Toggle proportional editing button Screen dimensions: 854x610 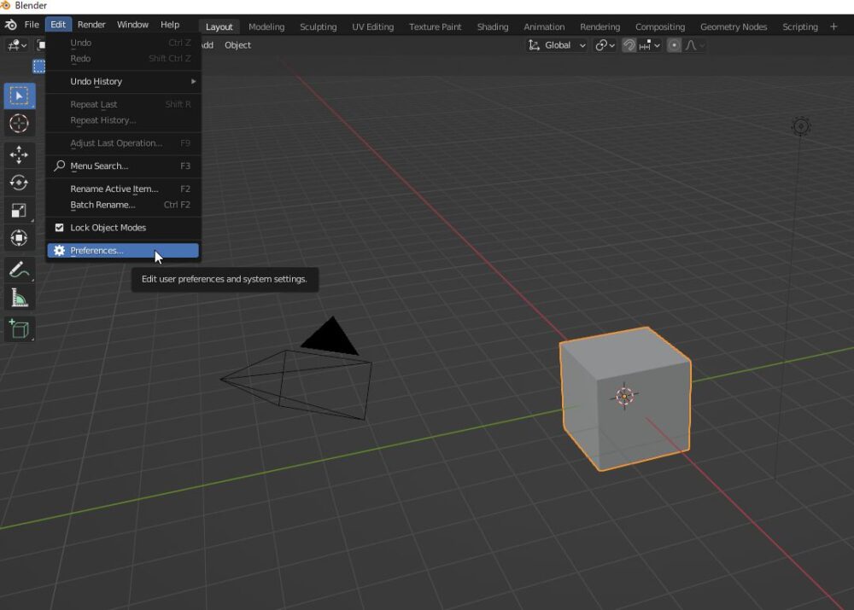[x=674, y=45]
